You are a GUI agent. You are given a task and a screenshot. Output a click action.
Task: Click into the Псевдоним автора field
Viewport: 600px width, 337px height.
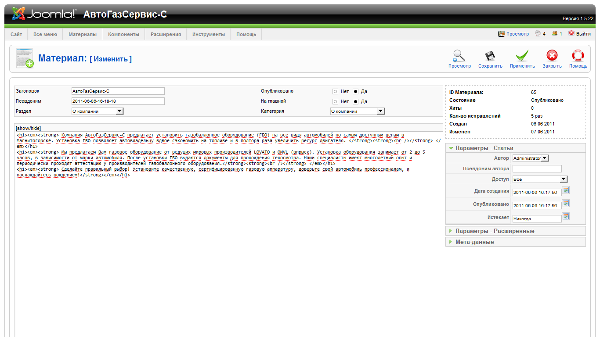click(537, 168)
